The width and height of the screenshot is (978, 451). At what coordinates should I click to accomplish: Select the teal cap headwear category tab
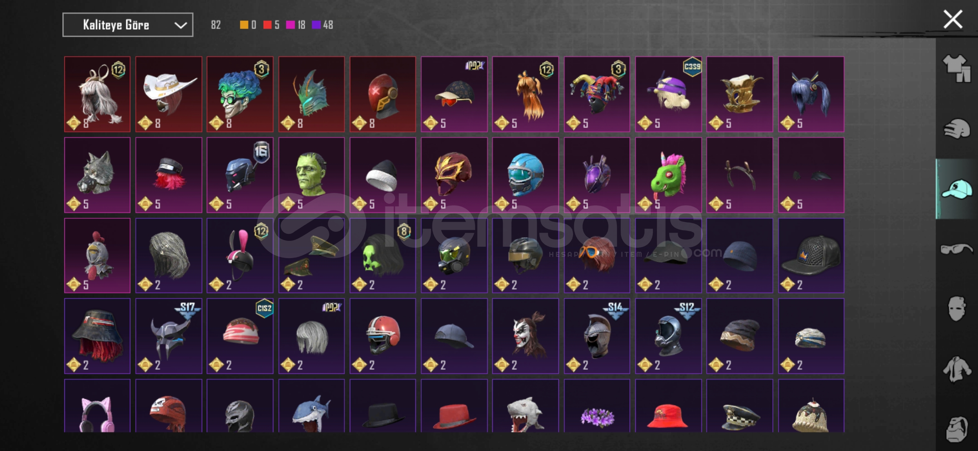[x=956, y=189]
